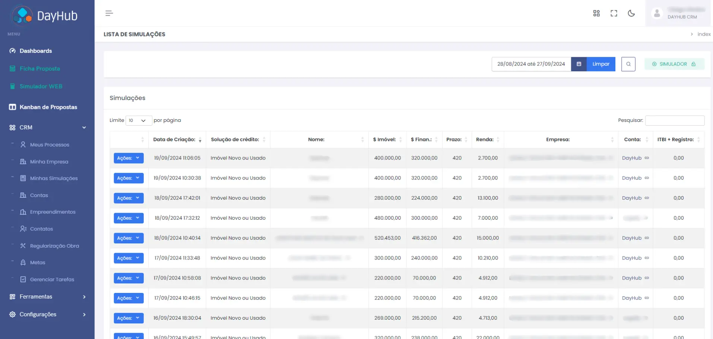Click the Minha Empresa building icon
Screen dimensions: 713x339
click(23, 162)
